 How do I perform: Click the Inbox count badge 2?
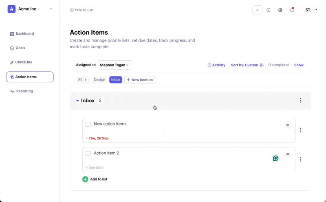click(100, 101)
